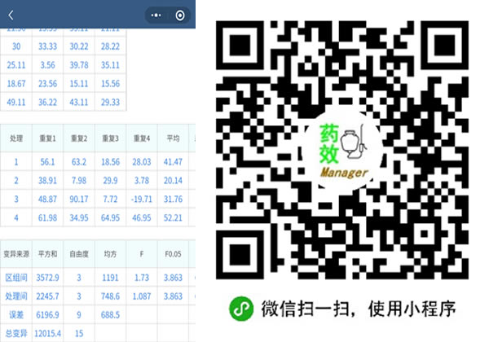Select the 平方和 column header
489x342 pixels.
(47, 254)
